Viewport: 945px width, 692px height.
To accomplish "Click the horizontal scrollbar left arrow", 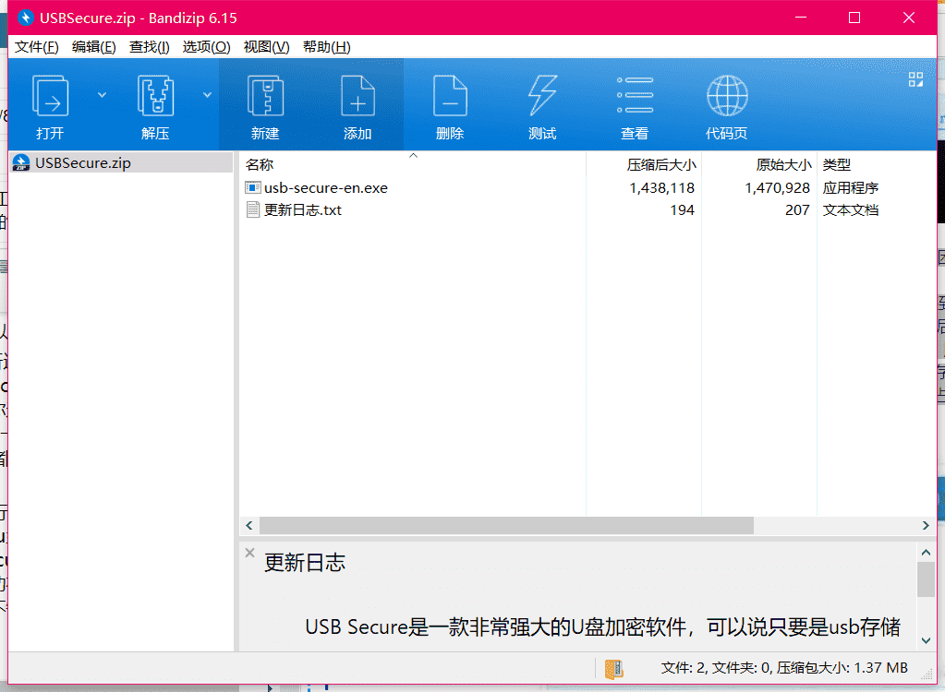I will coord(248,525).
